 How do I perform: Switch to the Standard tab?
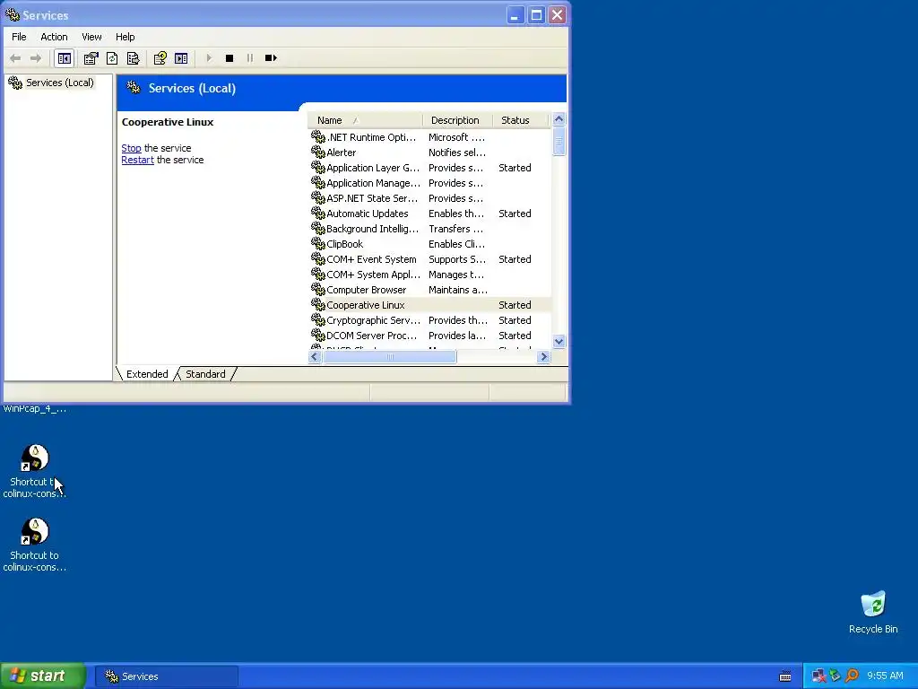pyautogui.click(x=205, y=374)
